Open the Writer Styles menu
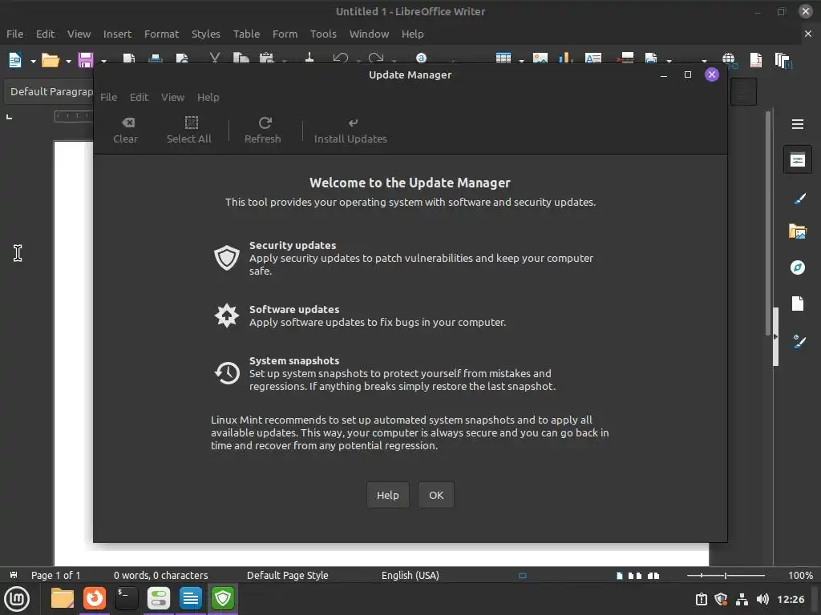This screenshot has height=615, width=821. click(206, 34)
